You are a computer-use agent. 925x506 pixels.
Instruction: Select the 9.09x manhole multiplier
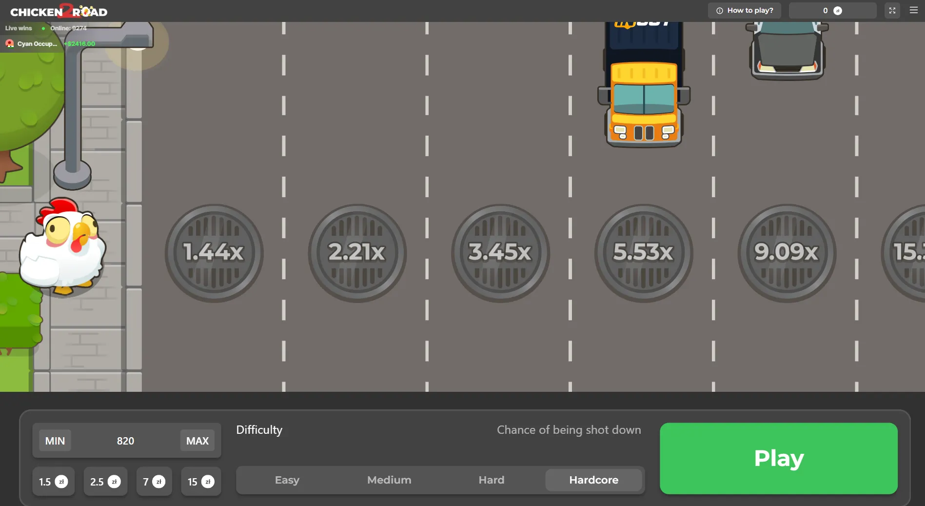tap(787, 253)
